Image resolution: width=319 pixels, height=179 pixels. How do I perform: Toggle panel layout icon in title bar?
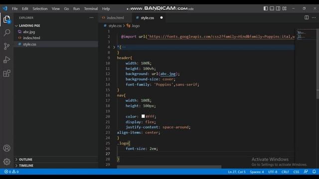pos(272,8)
